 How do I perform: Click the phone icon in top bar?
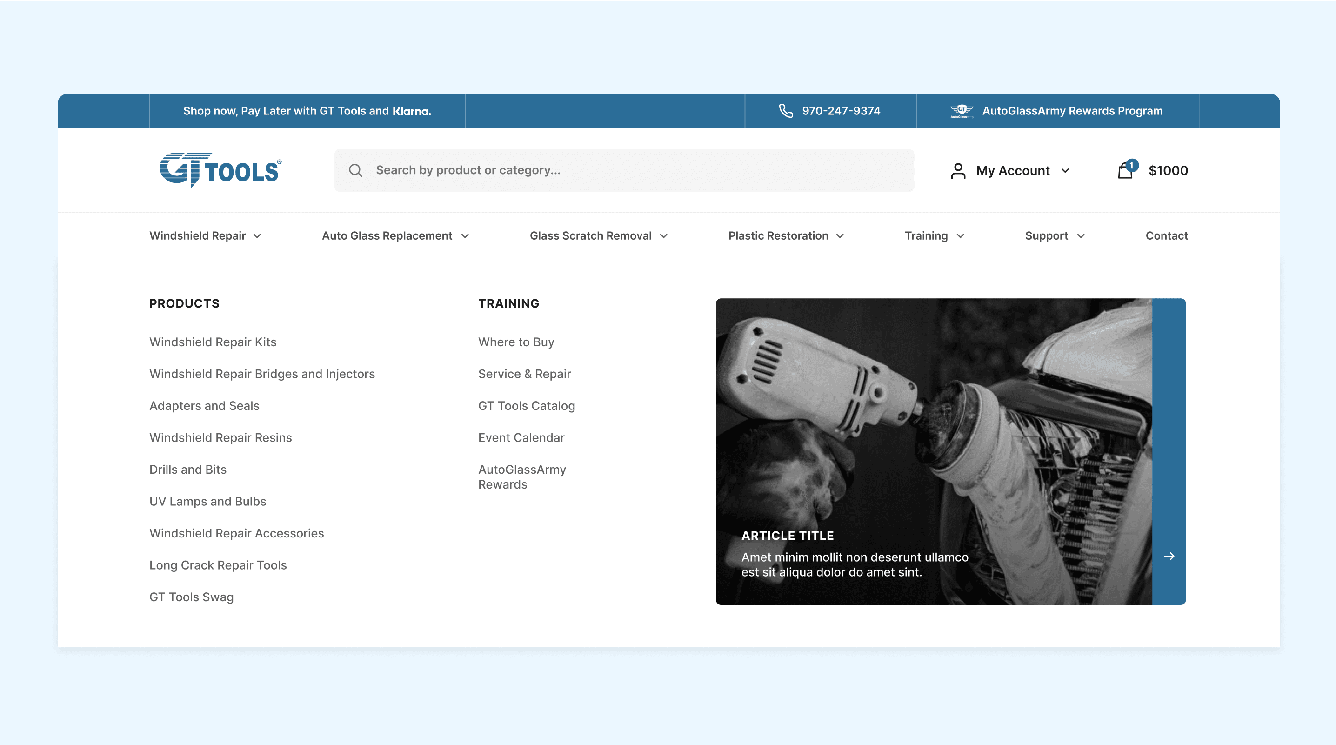(786, 111)
